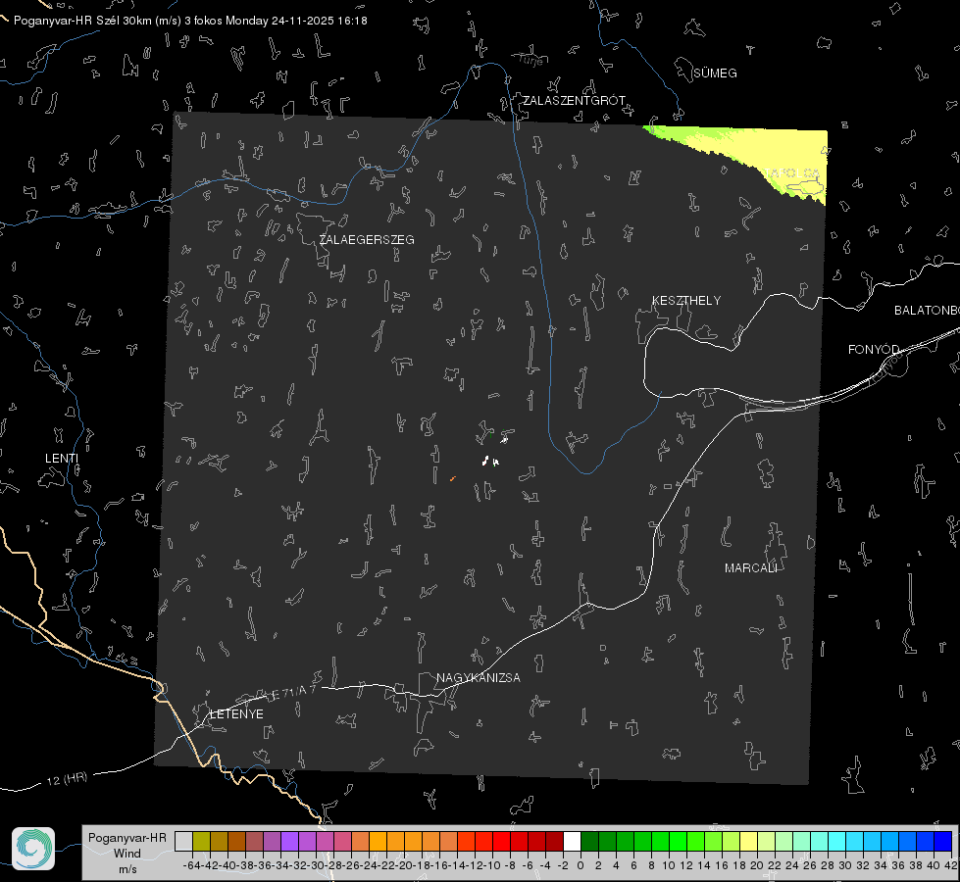960x882 pixels.
Task: Click the ZALASZENTGRÓT city label
Action: tap(574, 100)
